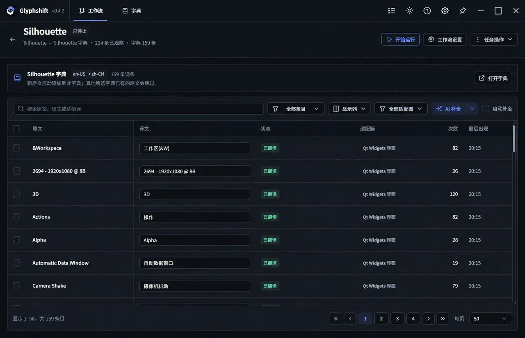Jump to last page with double-right arrows
Image resolution: width=525 pixels, height=338 pixels.
(443, 319)
